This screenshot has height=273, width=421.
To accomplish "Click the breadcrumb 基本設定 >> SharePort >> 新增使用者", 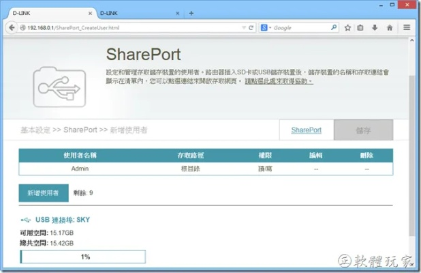I will (84, 130).
